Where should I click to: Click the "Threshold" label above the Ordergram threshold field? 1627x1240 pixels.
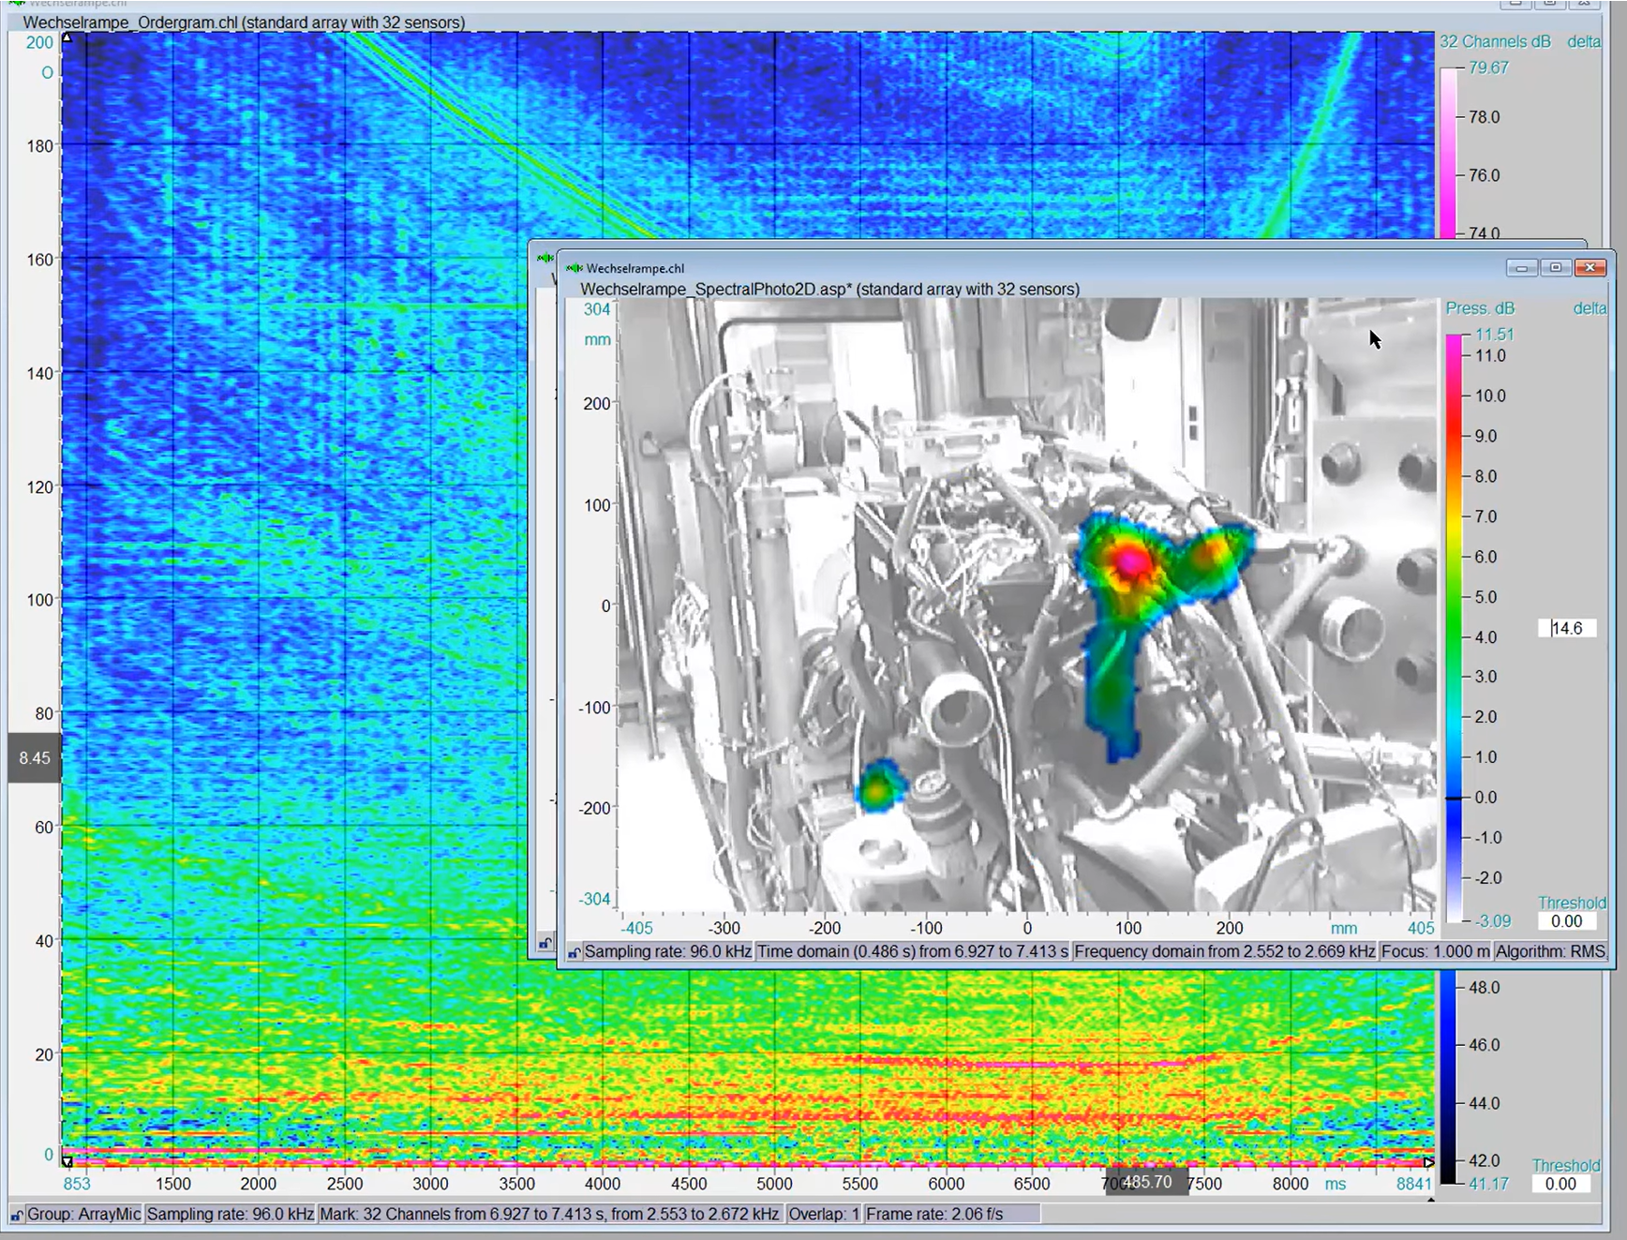pyautogui.click(x=1566, y=1166)
